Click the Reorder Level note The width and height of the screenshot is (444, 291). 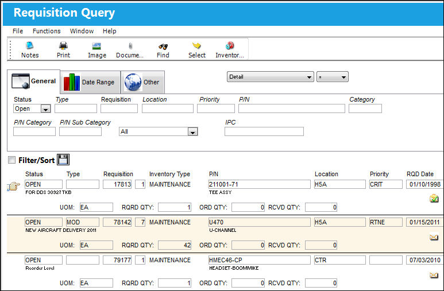40,269
